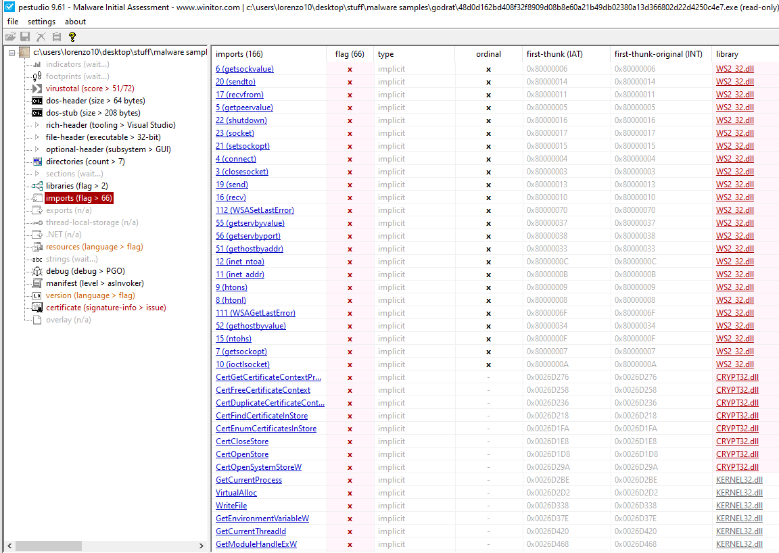Click the strings abc icon
The width and height of the screenshot is (779, 553).
tap(37, 260)
